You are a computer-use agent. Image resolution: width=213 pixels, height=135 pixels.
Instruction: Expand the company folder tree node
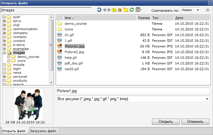click(x=5, y=33)
